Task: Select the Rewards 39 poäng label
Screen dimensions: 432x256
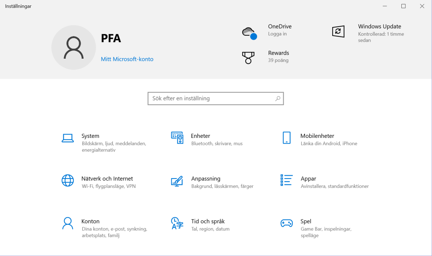Action: (x=278, y=60)
